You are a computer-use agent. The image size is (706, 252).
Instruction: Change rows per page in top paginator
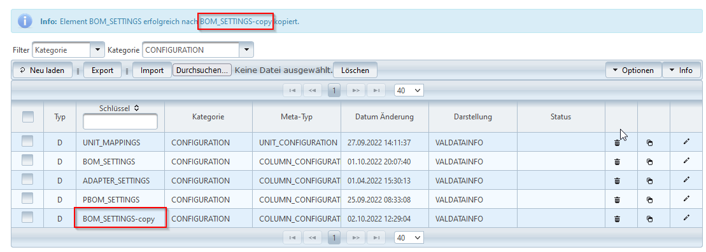pyautogui.click(x=409, y=90)
